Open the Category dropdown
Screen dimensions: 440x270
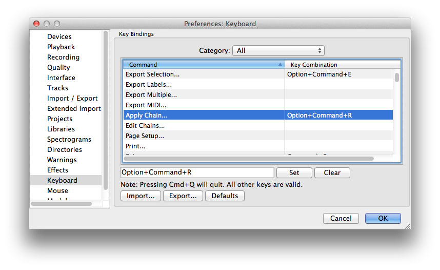(x=278, y=50)
